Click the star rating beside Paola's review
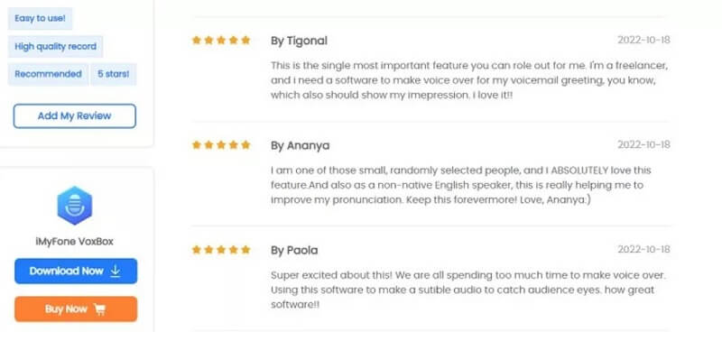 point(221,250)
